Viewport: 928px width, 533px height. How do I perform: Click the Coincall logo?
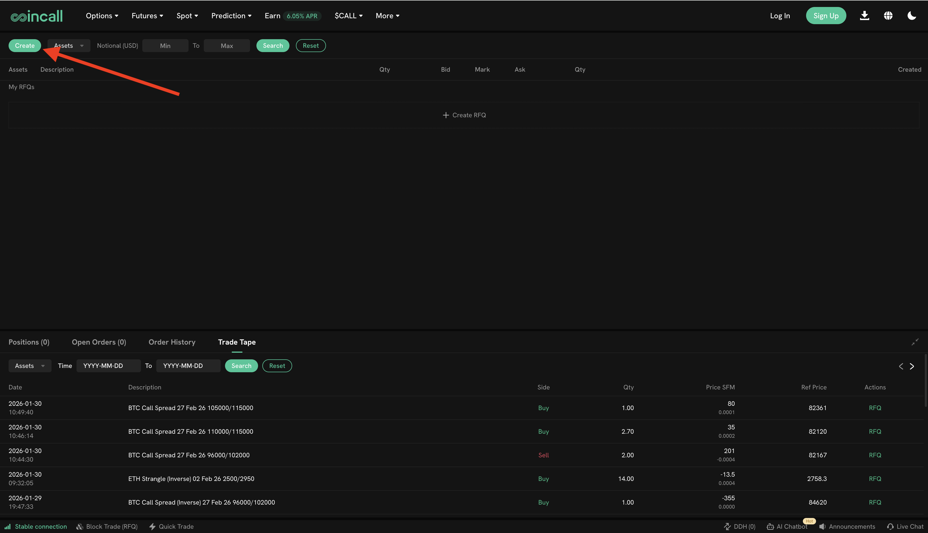point(37,16)
